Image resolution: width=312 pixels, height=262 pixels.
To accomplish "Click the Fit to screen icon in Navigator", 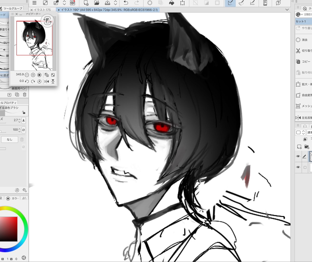I will 53,75.
